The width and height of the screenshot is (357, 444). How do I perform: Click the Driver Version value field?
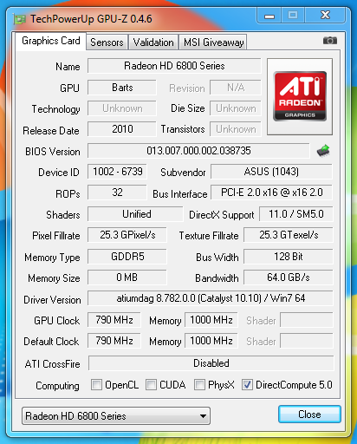pos(211,298)
